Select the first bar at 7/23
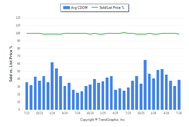Screen dimensions: 189x127 [27, 96]
